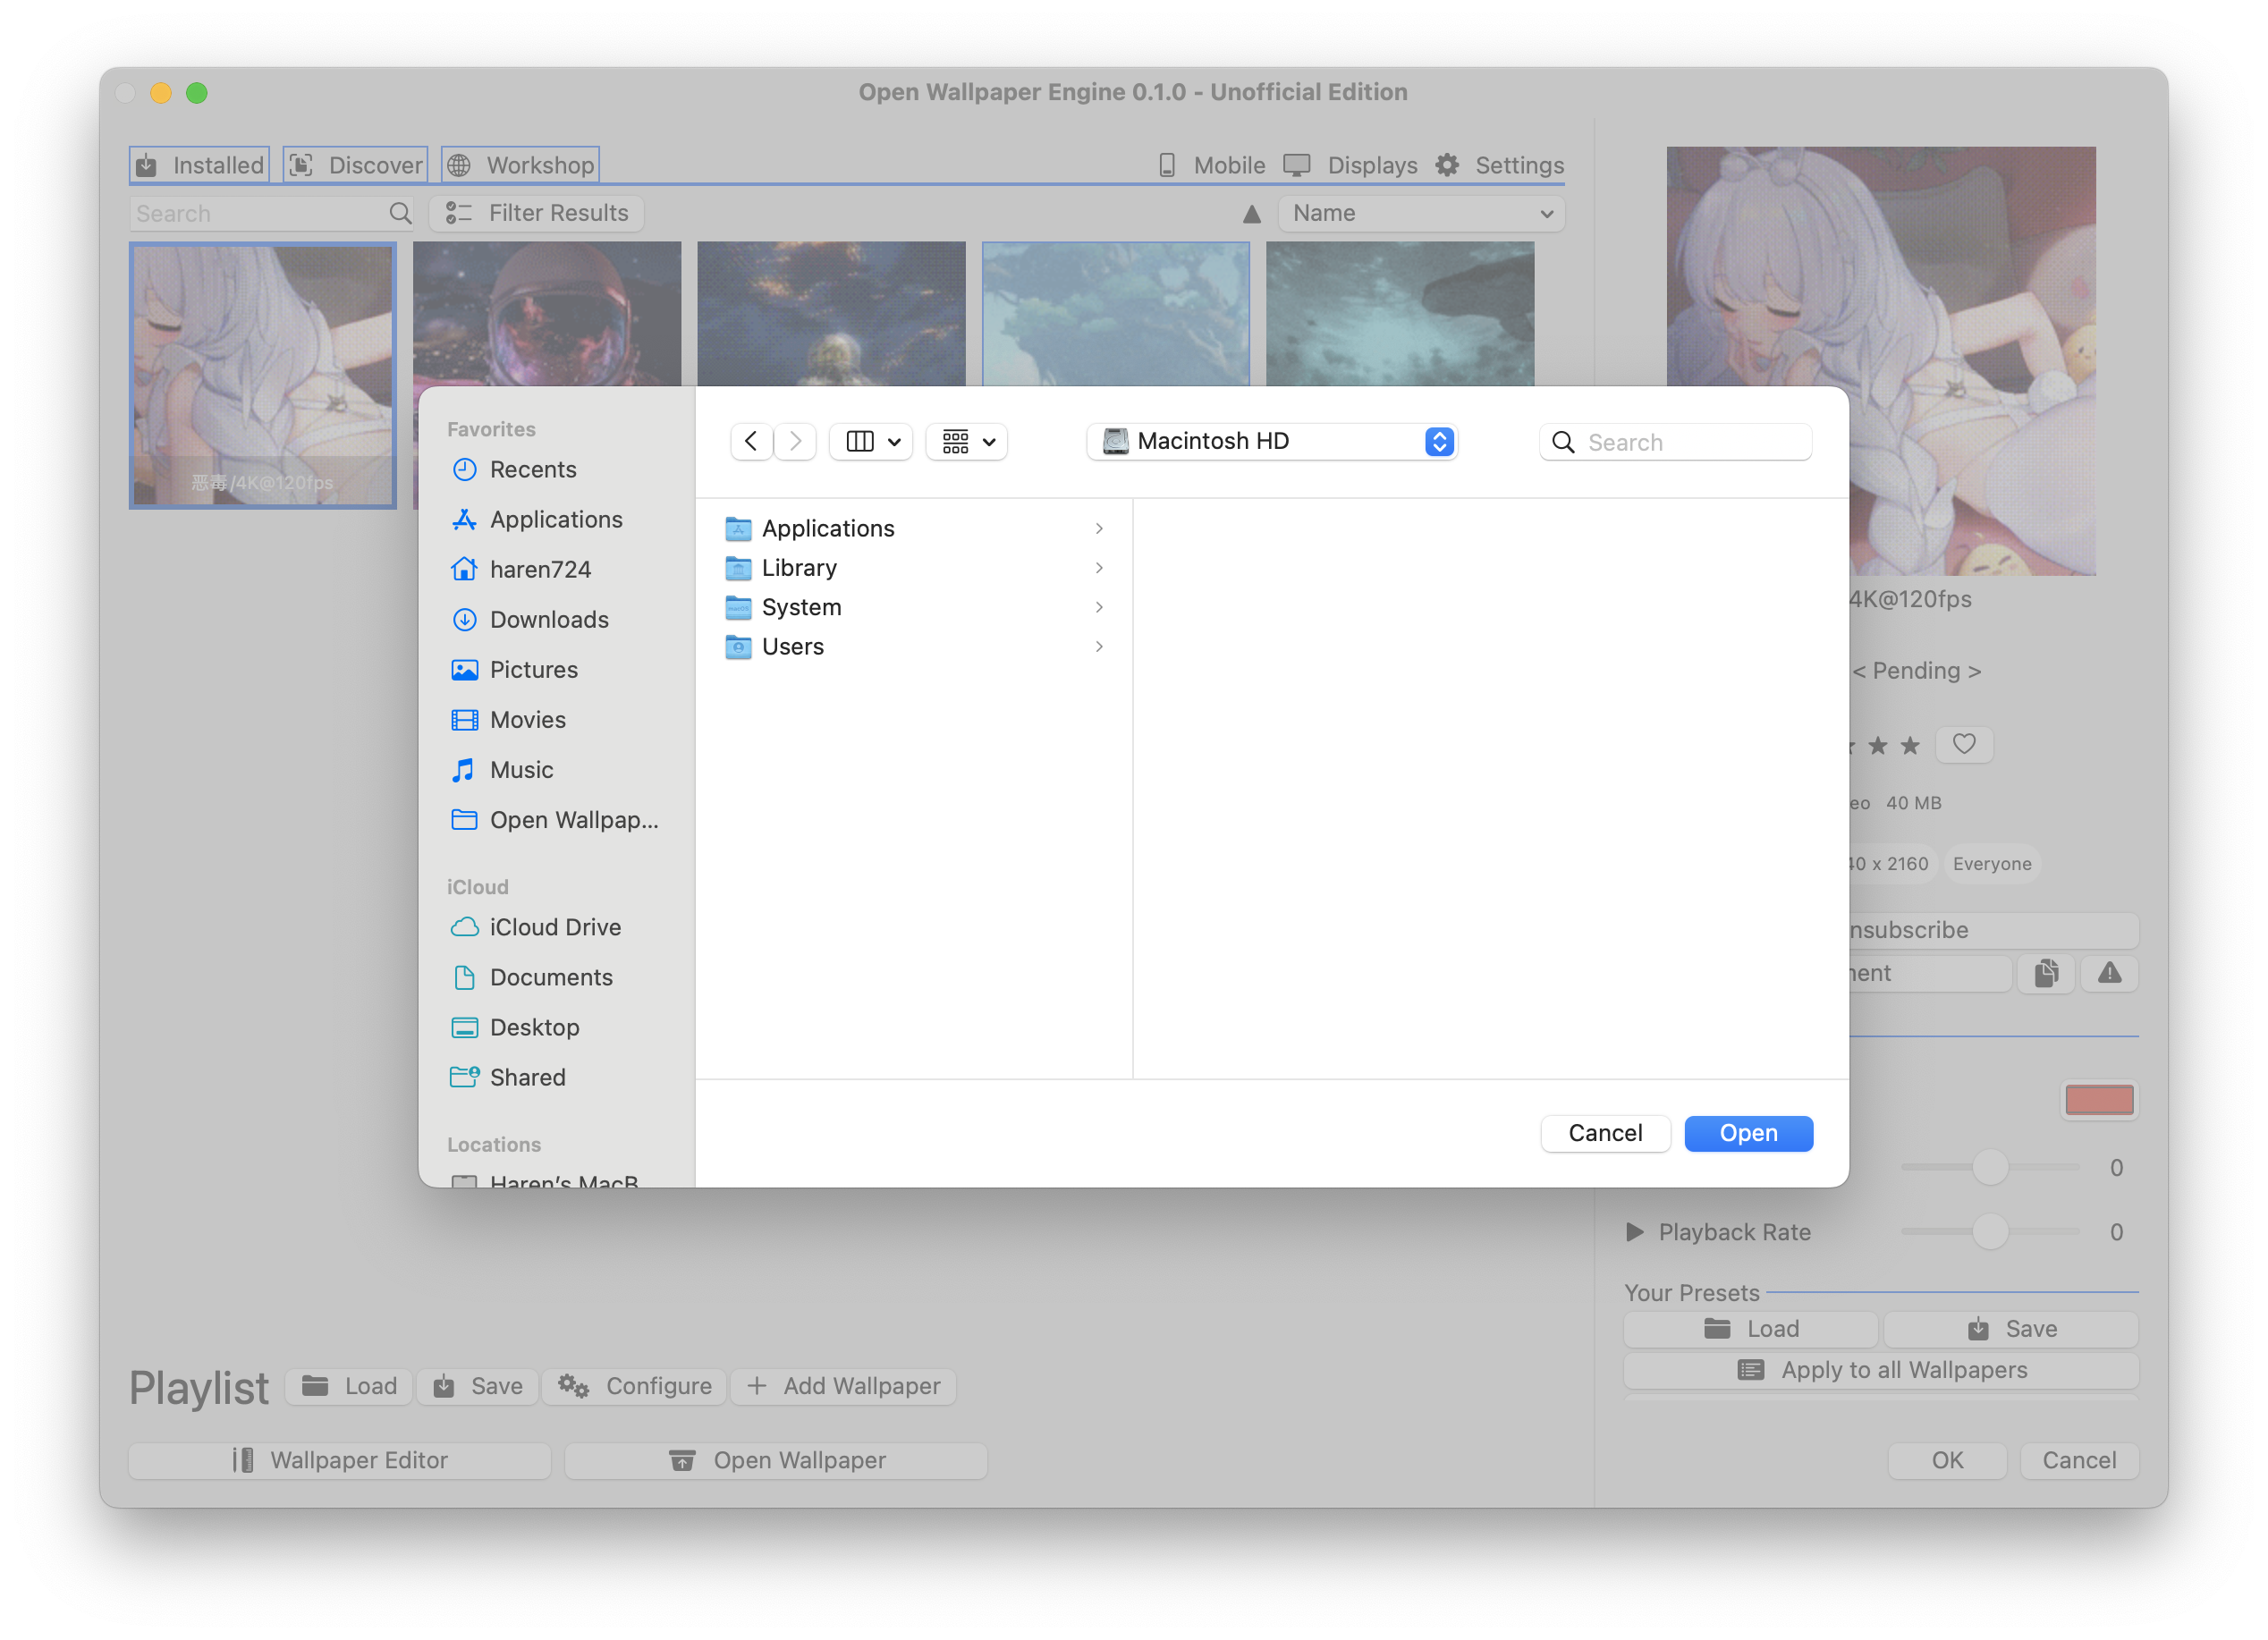Open Recents in the Favorites sidebar

click(532, 469)
